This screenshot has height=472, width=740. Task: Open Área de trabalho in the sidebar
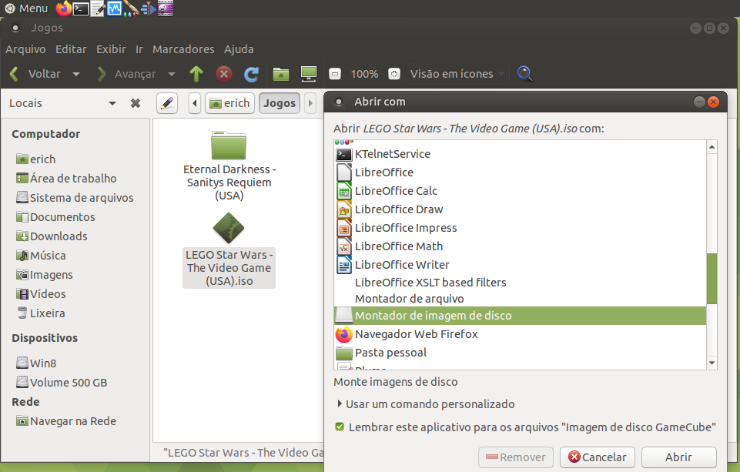(x=66, y=179)
